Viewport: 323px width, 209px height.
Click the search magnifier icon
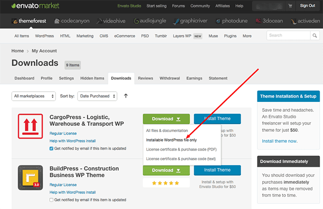(314, 36)
